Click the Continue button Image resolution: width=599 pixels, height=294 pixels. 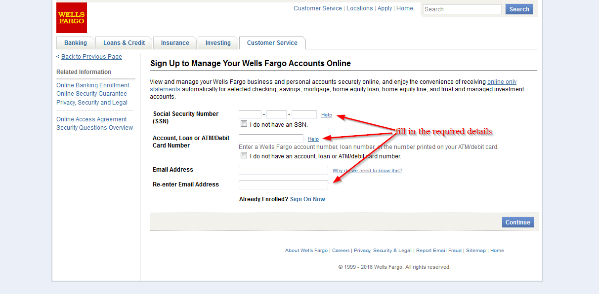518,222
